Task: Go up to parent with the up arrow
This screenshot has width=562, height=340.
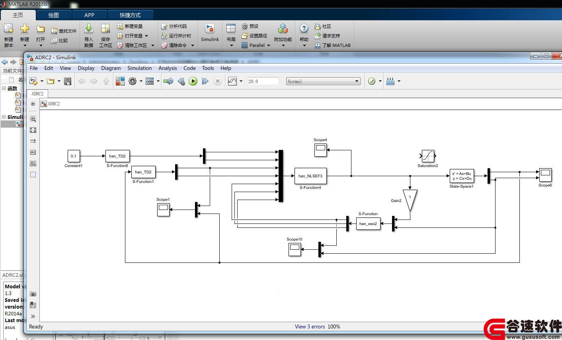Action: [x=106, y=81]
